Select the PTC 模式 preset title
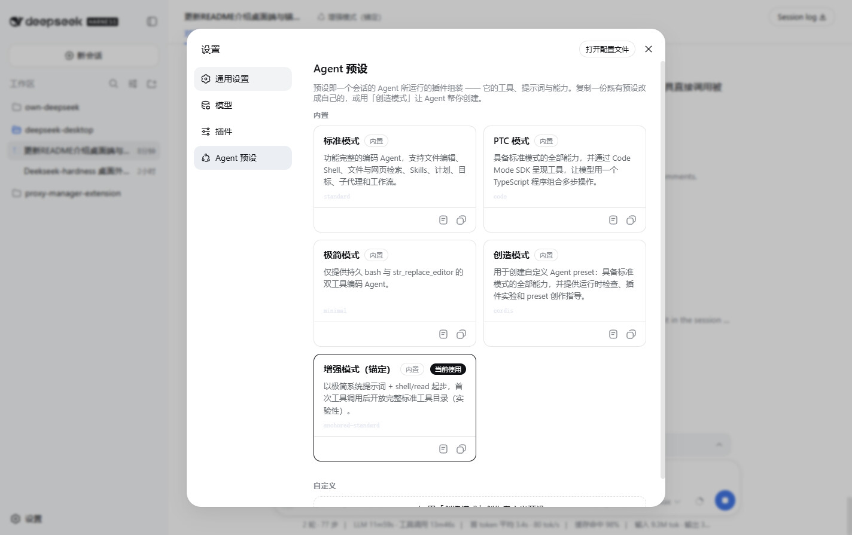The image size is (852, 535). (x=512, y=141)
